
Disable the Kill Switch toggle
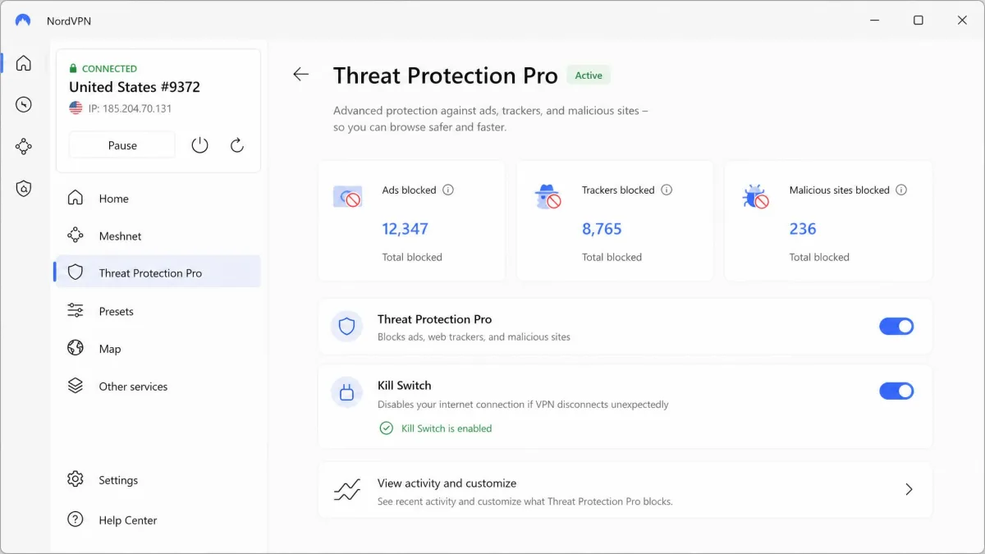pyautogui.click(x=896, y=391)
